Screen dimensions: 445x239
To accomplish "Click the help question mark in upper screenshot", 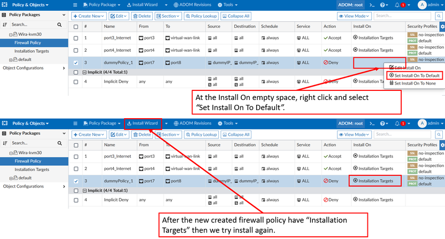I will pos(382,5).
